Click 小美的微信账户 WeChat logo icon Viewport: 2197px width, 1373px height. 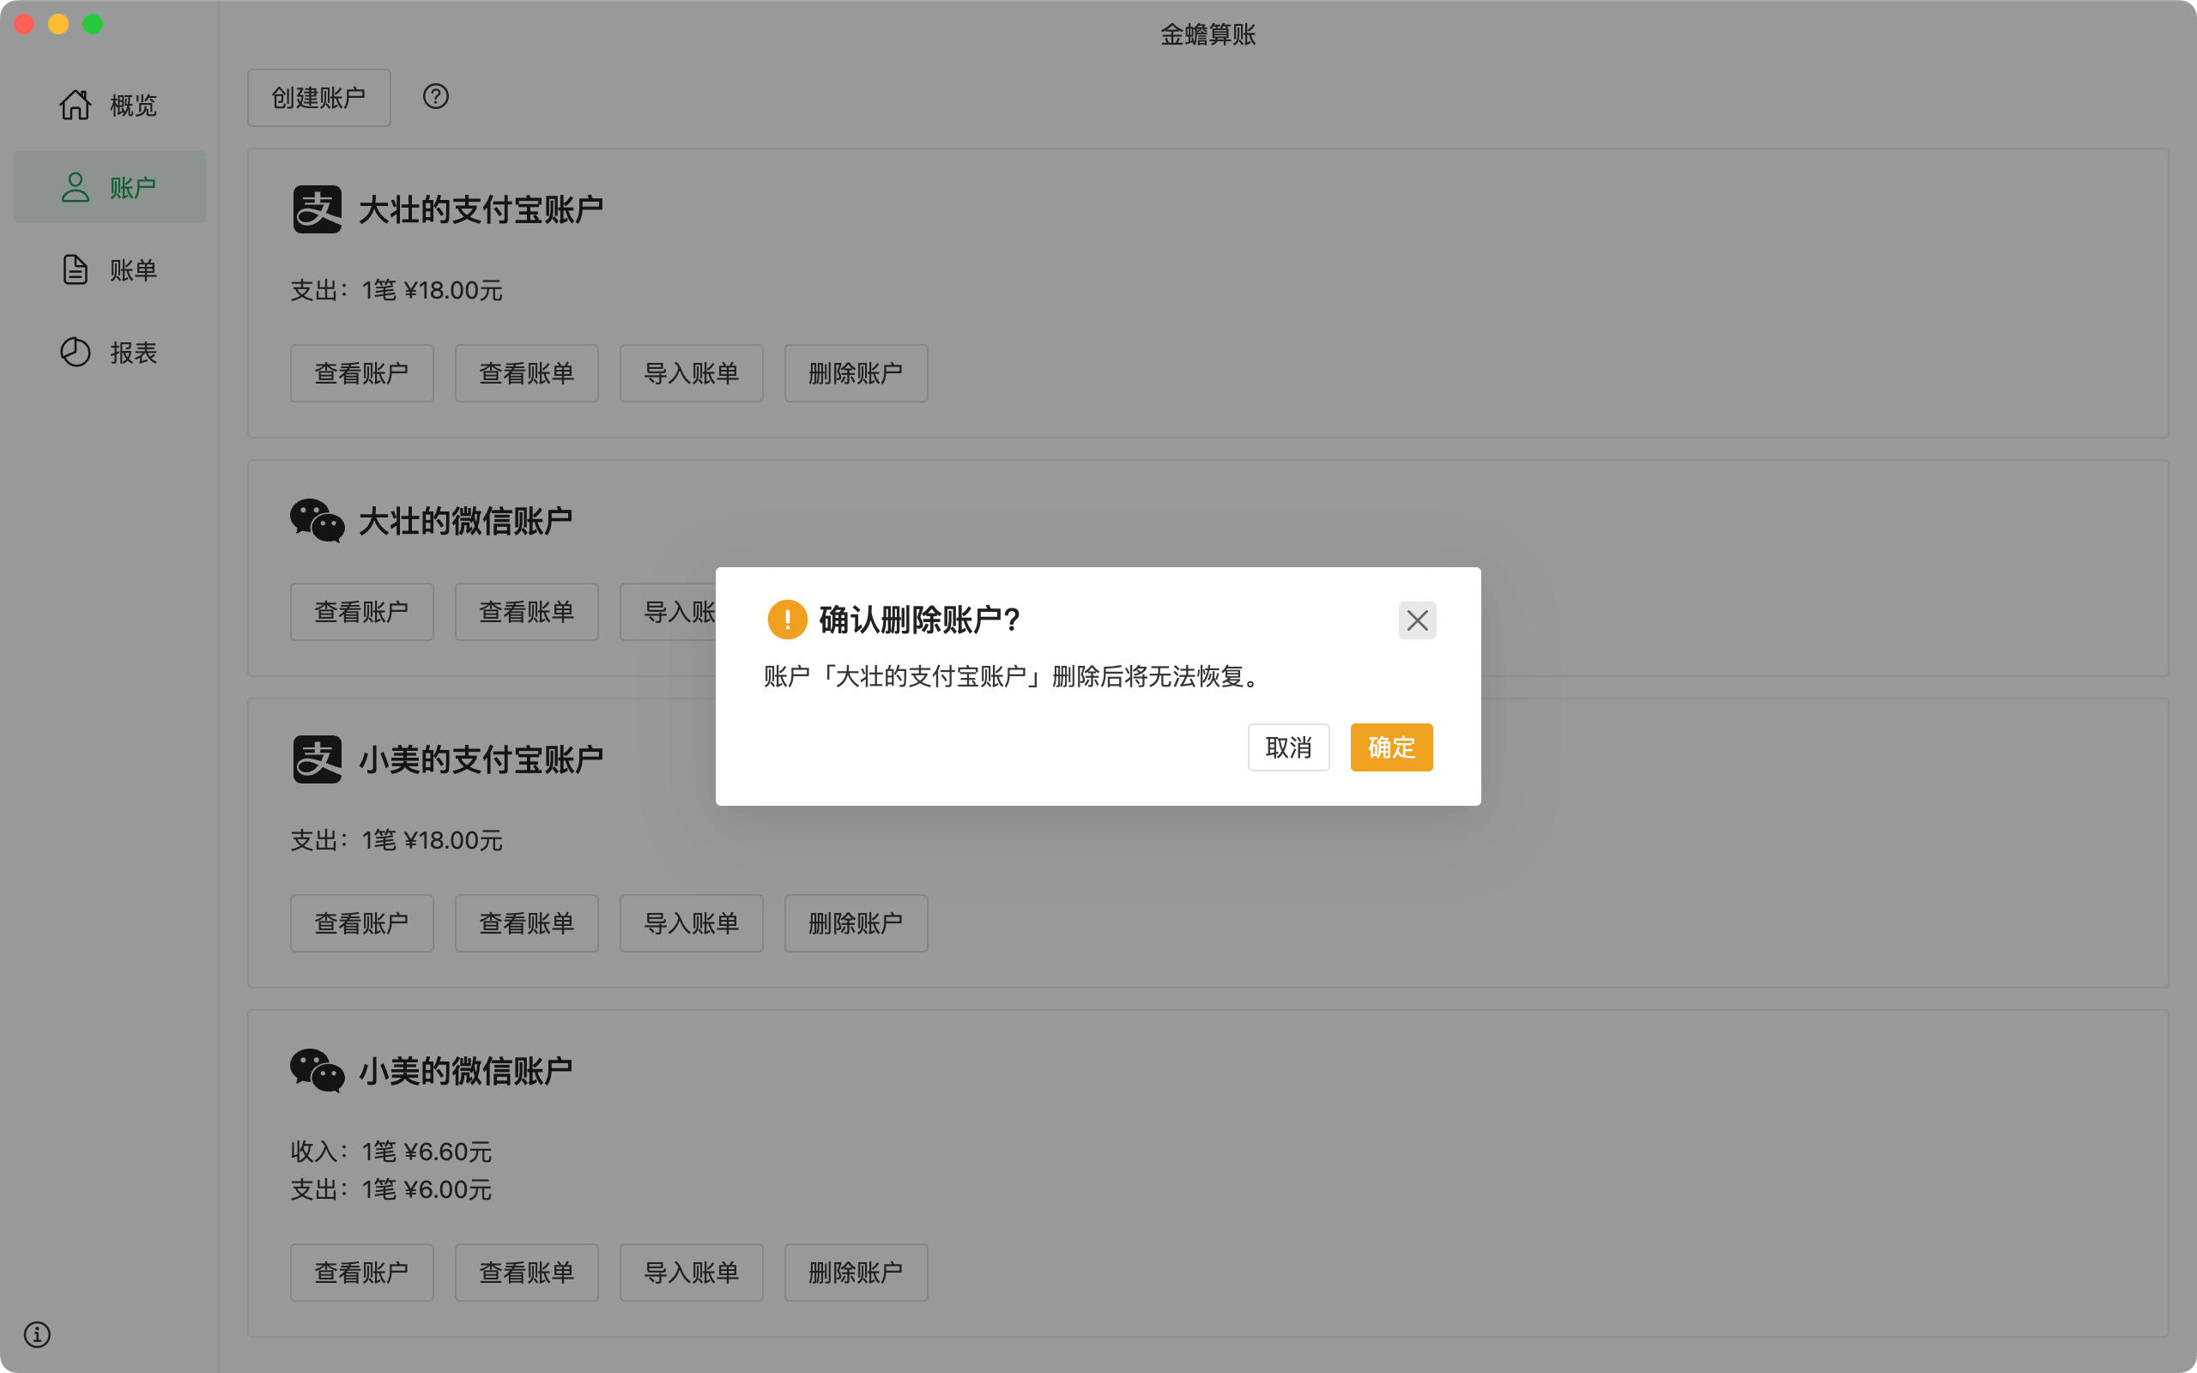point(317,1071)
